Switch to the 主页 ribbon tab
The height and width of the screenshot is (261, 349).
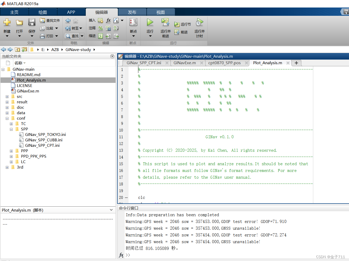point(14,12)
